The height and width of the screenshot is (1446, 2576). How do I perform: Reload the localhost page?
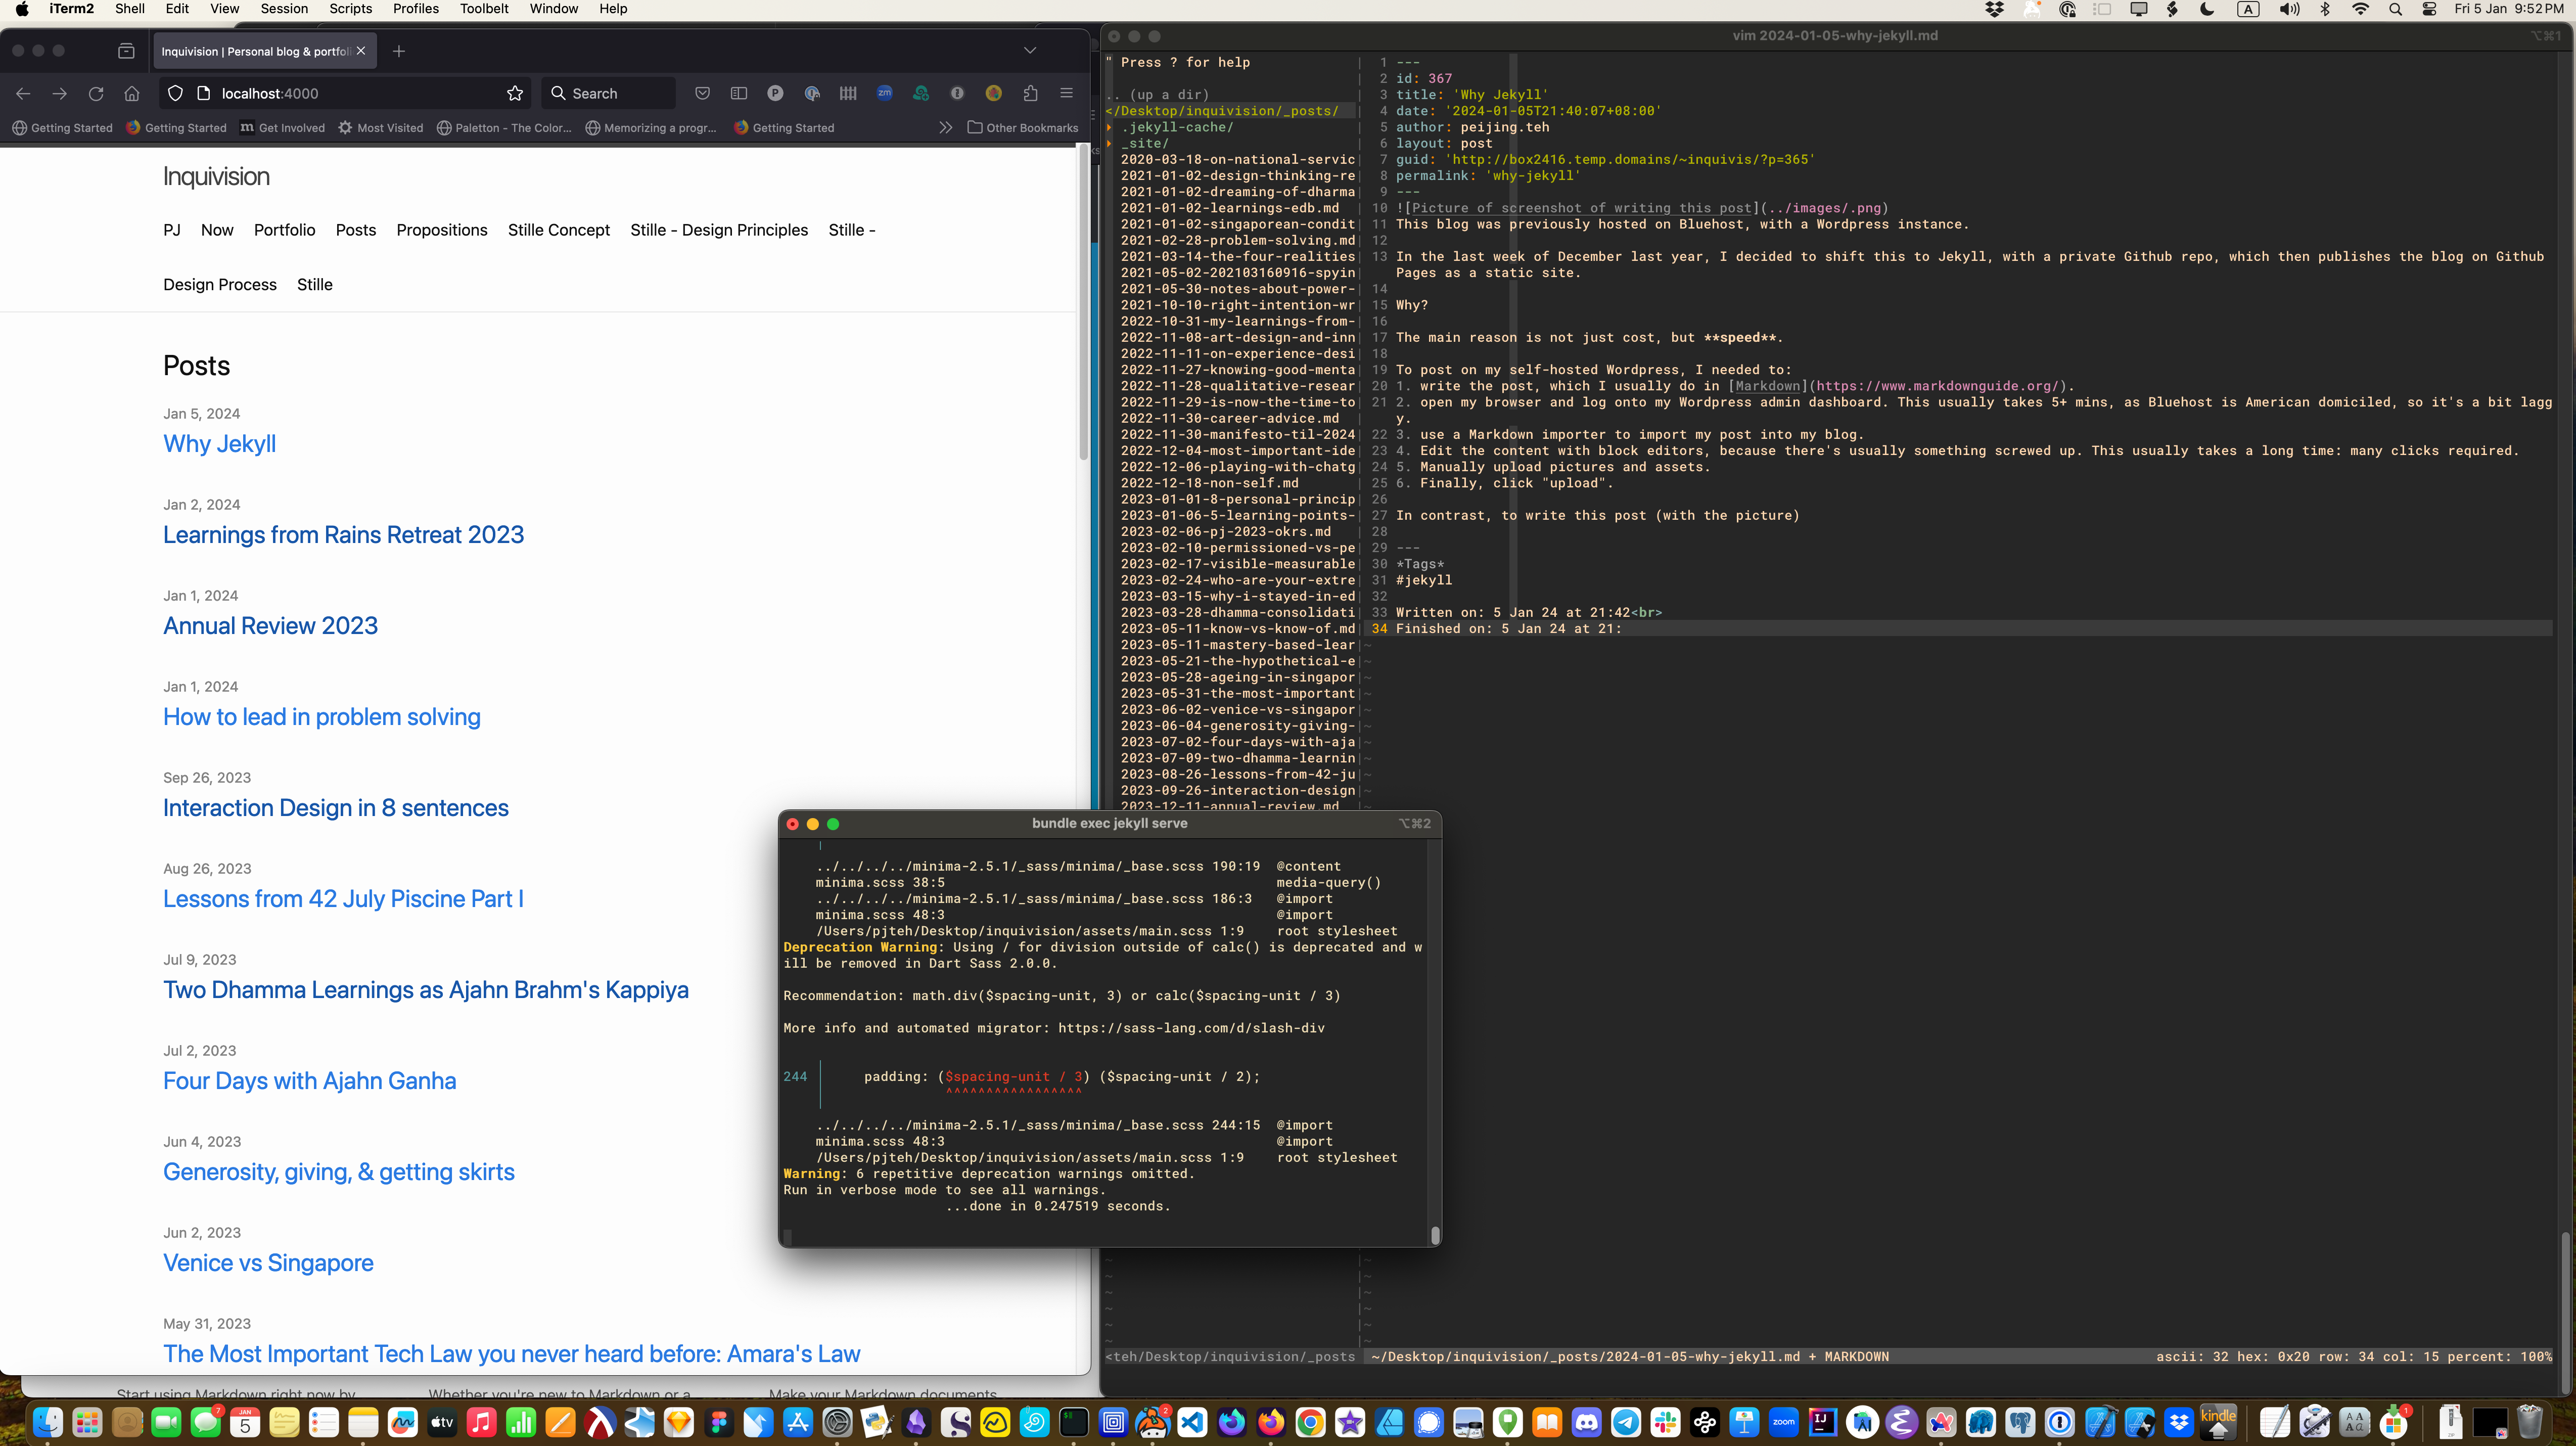[x=96, y=93]
